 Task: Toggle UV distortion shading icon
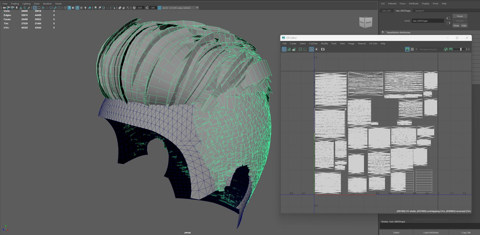[x=294, y=49]
